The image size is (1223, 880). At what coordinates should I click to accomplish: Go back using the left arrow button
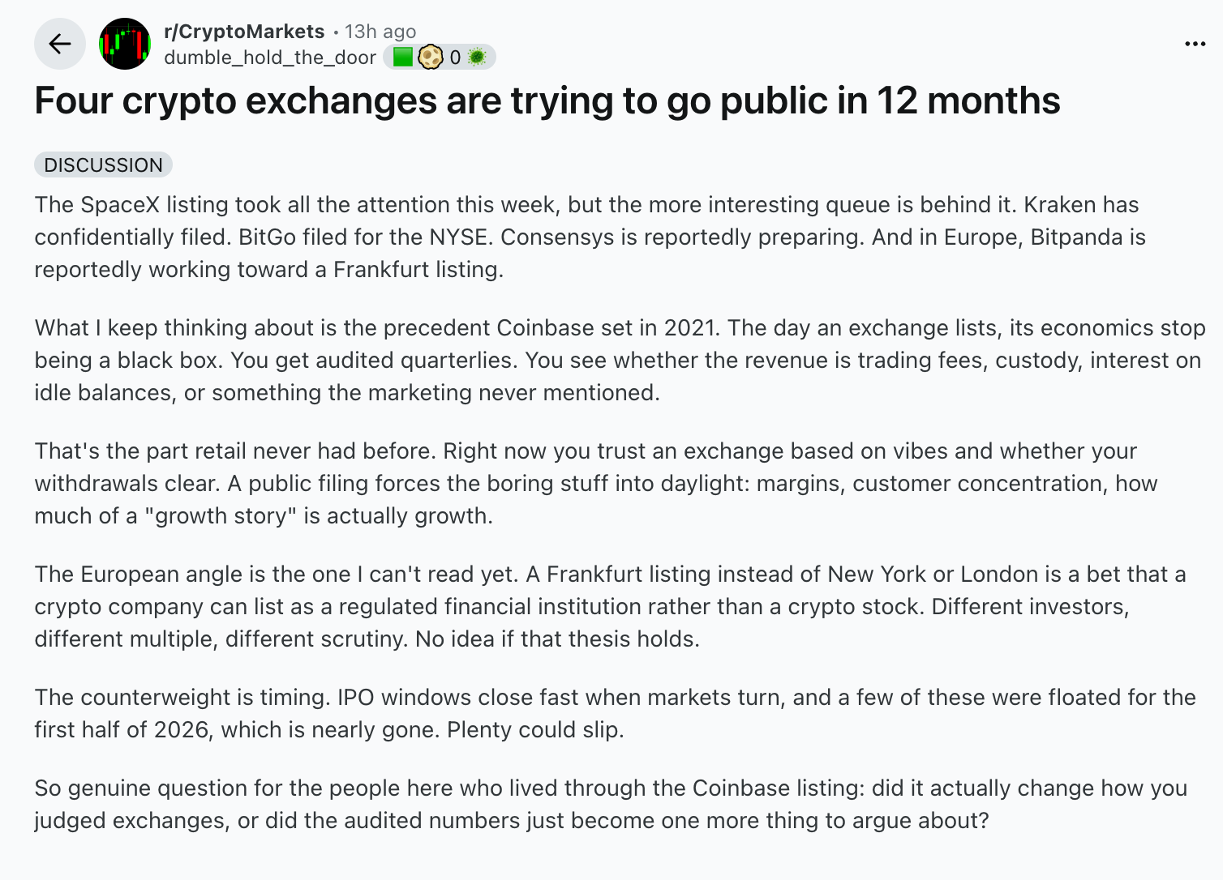60,44
